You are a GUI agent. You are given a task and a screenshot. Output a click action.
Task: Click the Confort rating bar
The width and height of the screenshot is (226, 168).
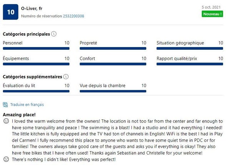[113, 64]
